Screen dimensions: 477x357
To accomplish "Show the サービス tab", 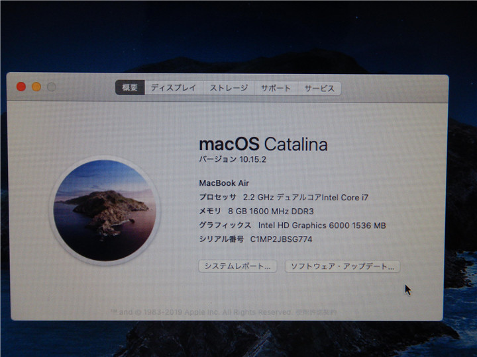I will point(319,89).
